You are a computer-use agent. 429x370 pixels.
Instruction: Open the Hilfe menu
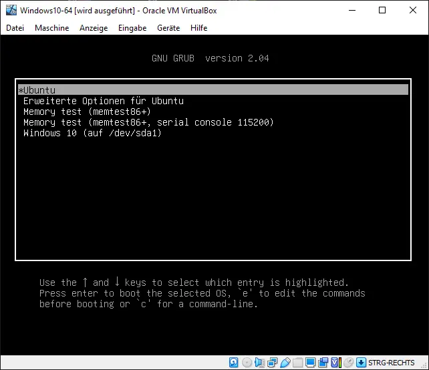pyautogui.click(x=198, y=28)
